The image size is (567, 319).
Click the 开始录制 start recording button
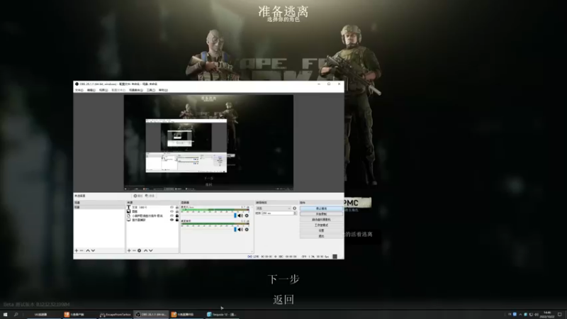click(x=321, y=214)
